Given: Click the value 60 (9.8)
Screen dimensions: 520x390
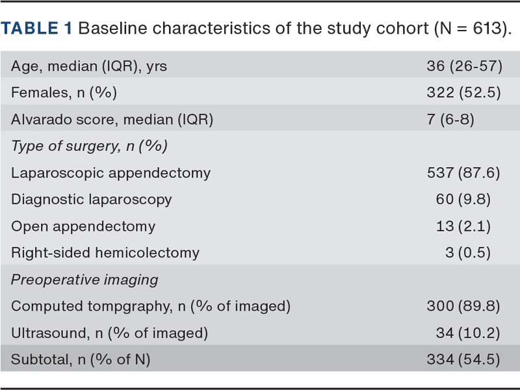Looking at the screenshot, I should [x=463, y=200].
